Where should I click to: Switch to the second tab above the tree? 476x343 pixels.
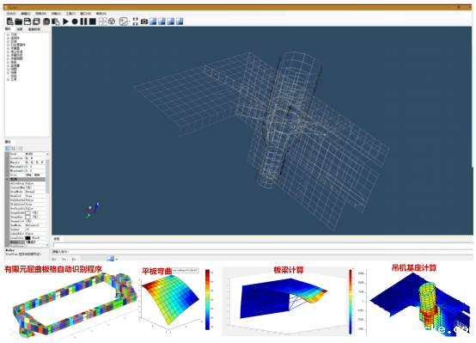pos(20,29)
